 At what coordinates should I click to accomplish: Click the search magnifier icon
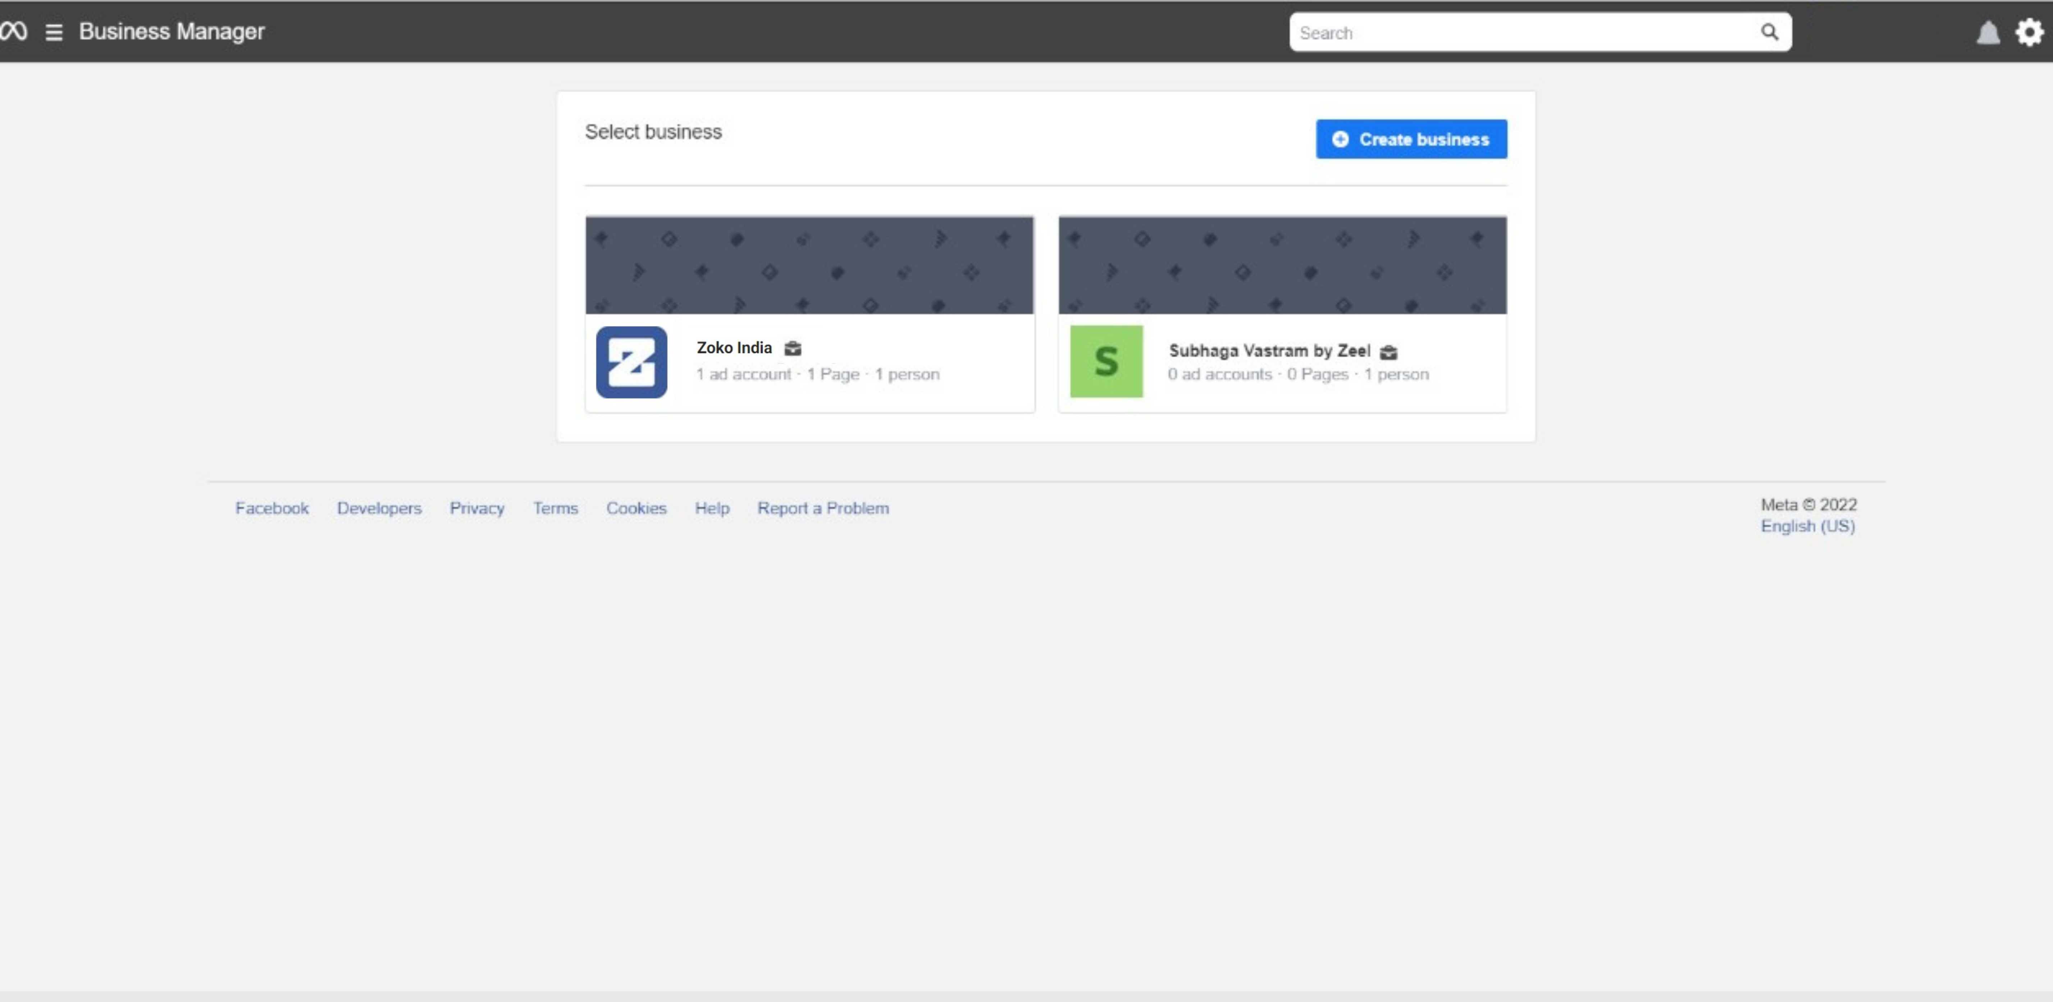click(x=1769, y=32)
